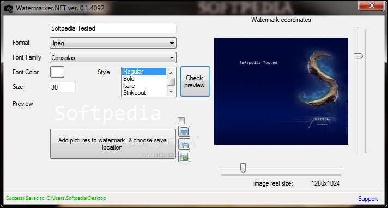Viewport: 388px width, 208px height.
Task: Open the Font Family dropdown showing Consolas
Action: point(113,58)
